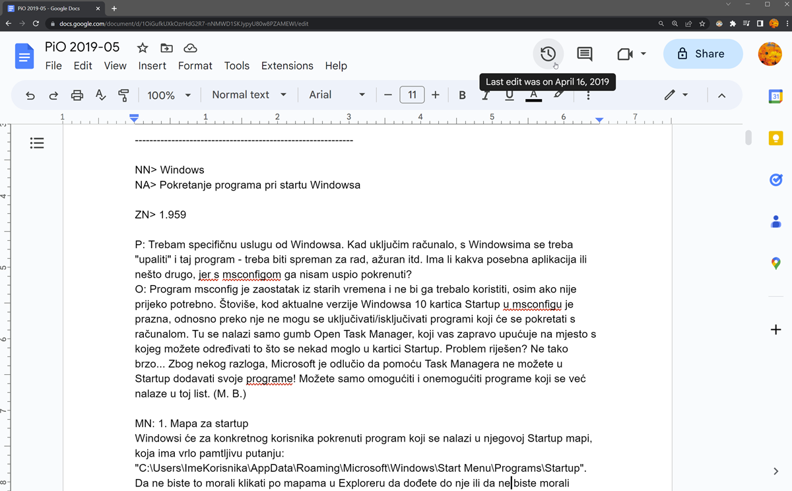
Task: Click the font size input field
Action: 412,95
